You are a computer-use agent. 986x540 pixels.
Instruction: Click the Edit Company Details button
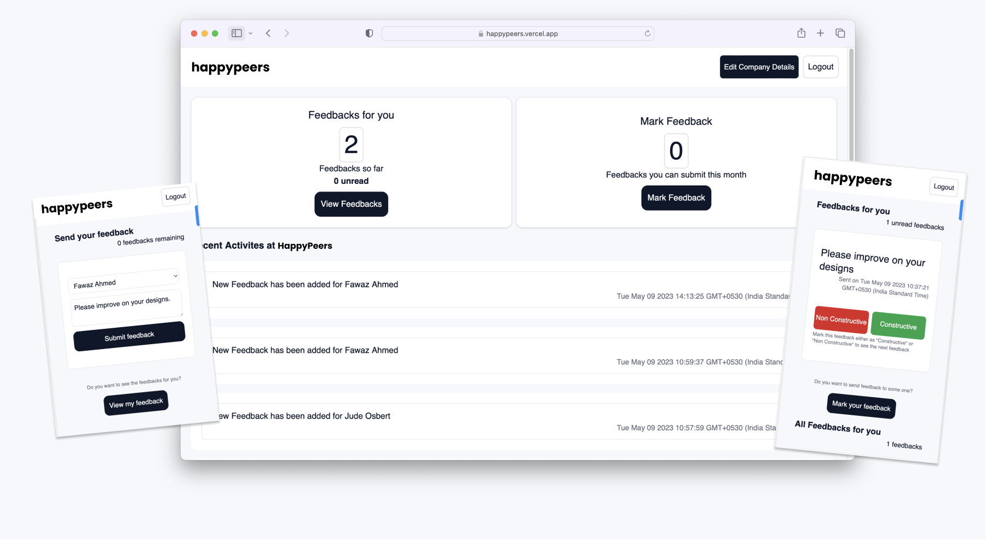pyautogui.click(x=759, y=67)
